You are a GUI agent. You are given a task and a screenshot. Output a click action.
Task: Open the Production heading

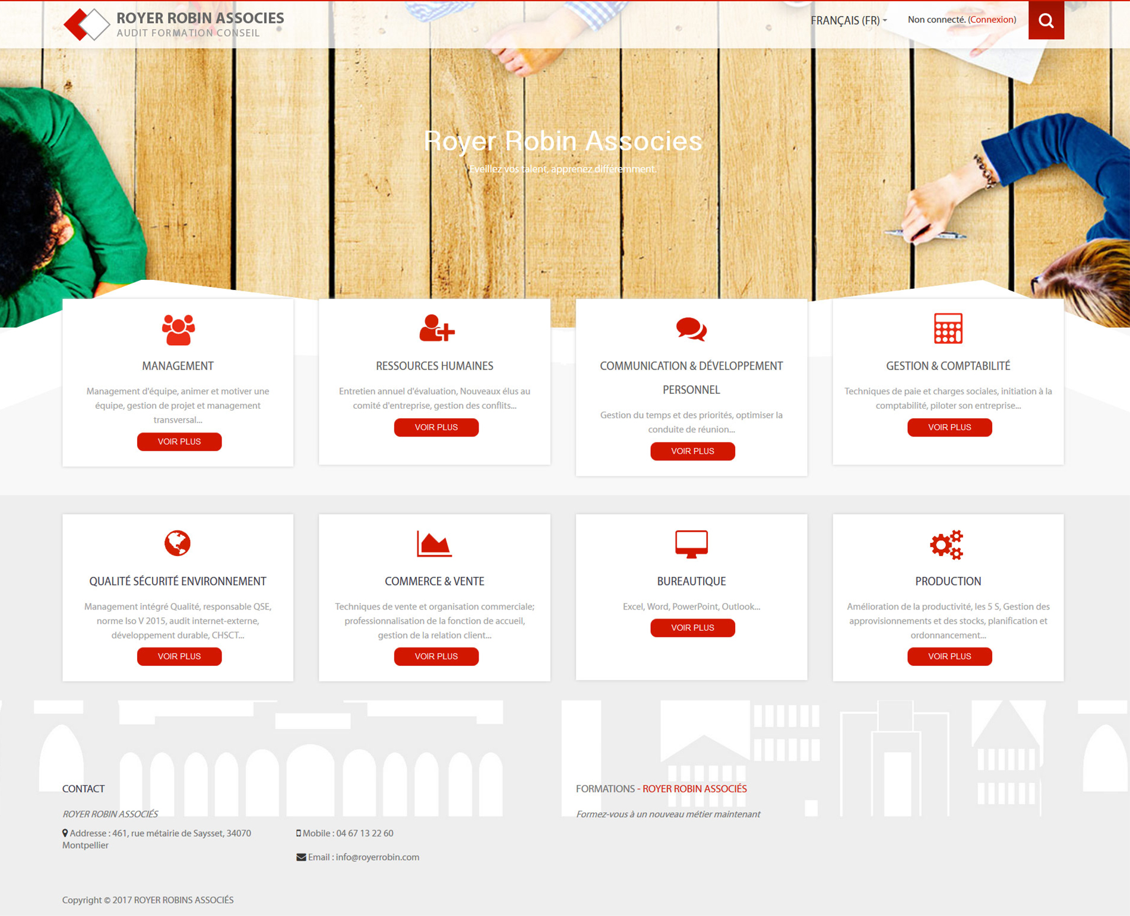point(948,581)
